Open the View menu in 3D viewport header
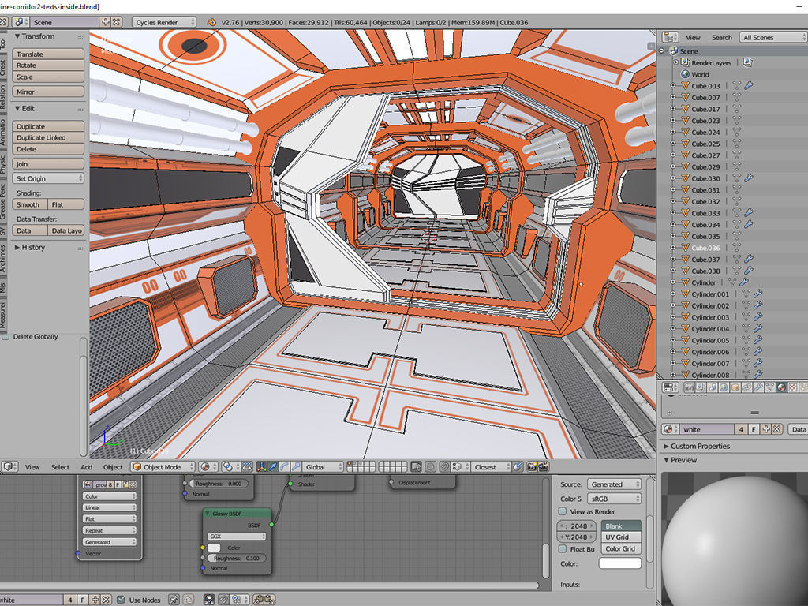Image resolution: width=808 pixels, height=606 pixels. click(x=32, y=467)
